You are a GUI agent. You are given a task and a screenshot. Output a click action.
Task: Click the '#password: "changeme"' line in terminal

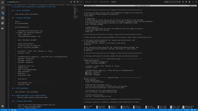(93, 75)
